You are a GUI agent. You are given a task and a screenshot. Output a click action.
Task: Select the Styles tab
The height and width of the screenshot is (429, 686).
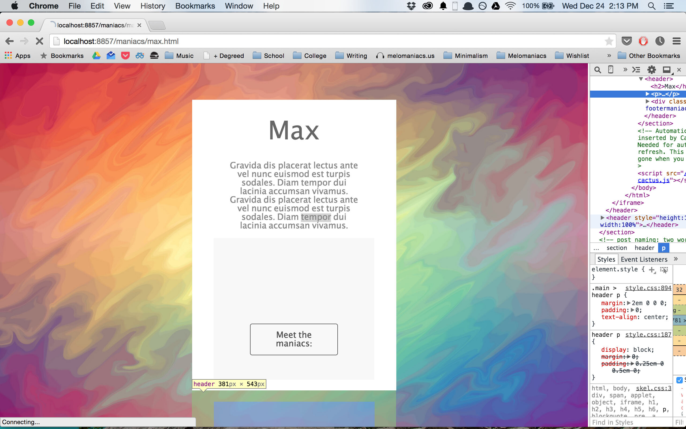pyautogui.click(x=606, y=259)
